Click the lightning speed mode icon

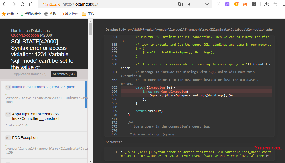pyautogui.click(x=189, y=4)
